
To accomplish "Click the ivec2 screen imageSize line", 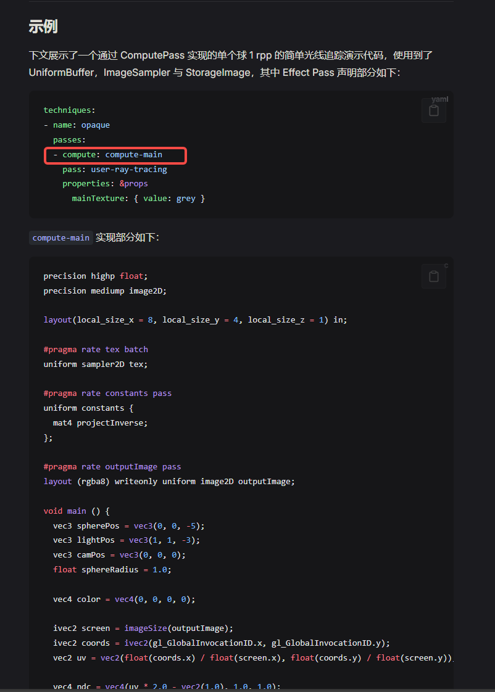I will tap(143, 628).
